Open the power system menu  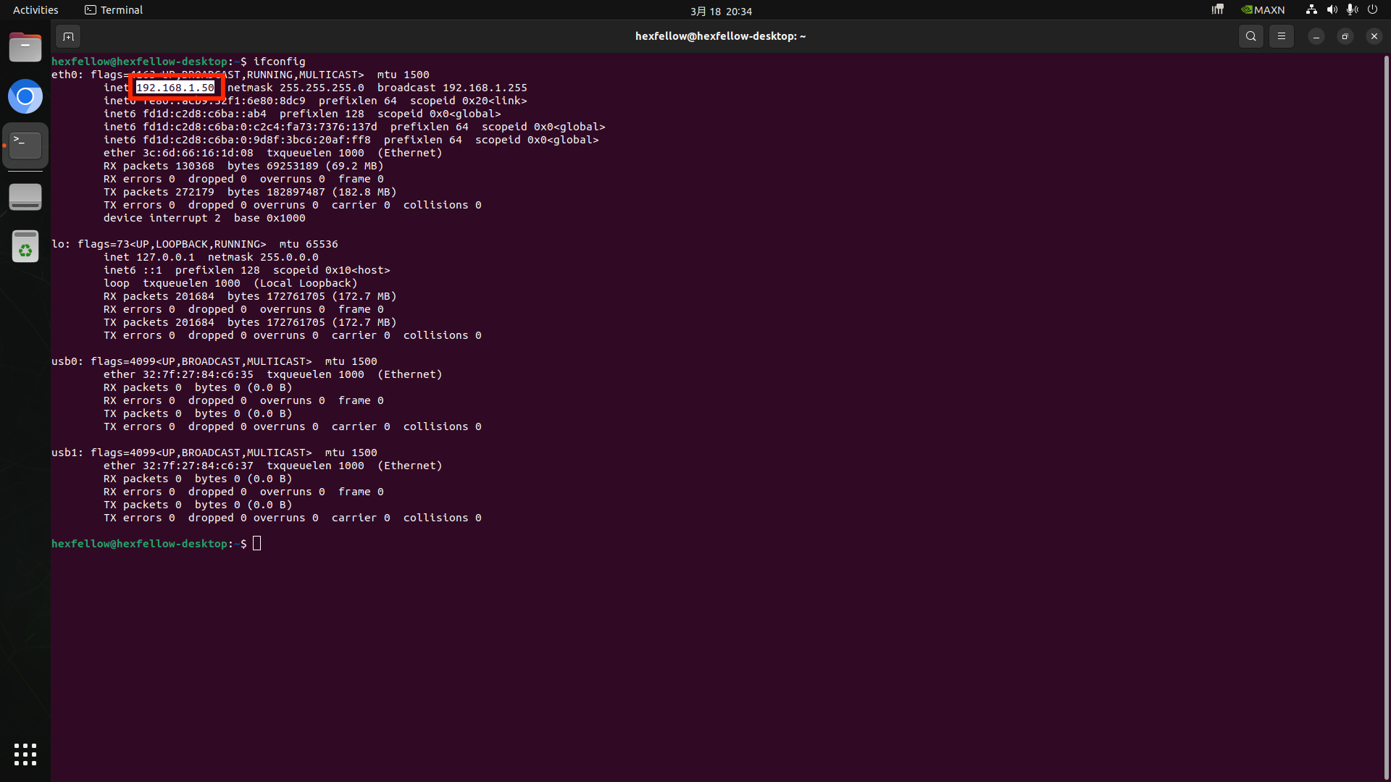click(1372, 10)
